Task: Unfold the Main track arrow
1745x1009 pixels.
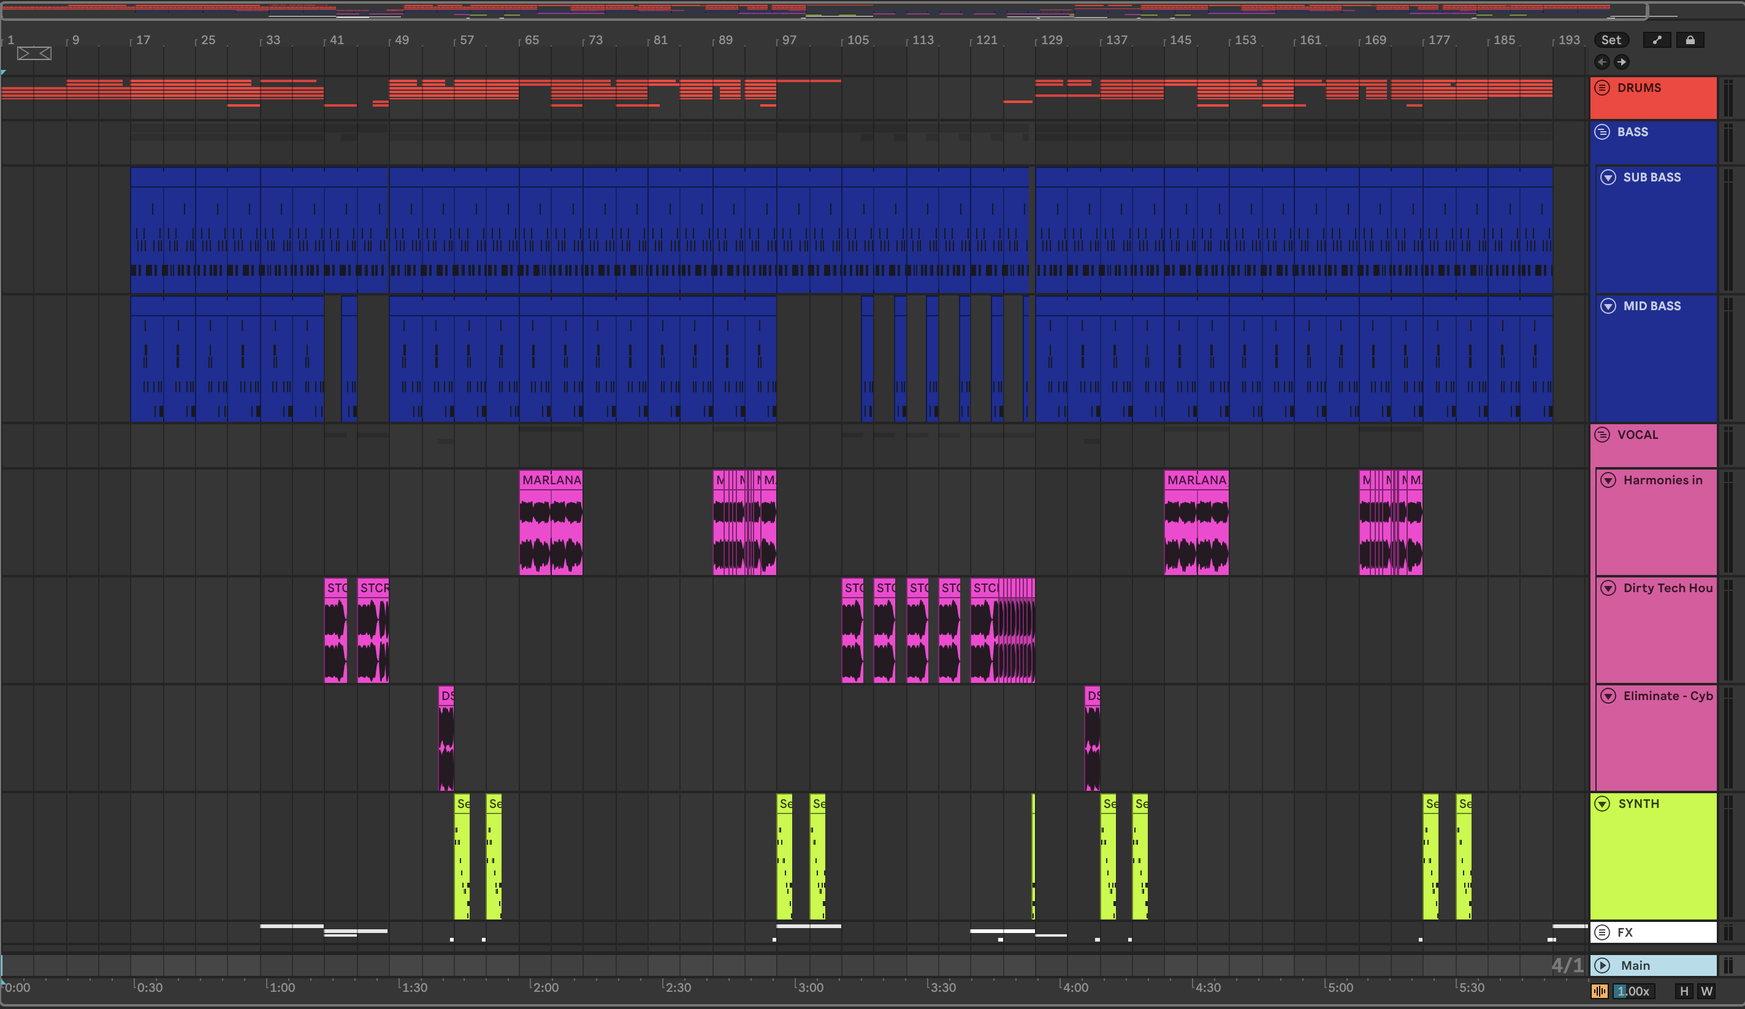Action: (1602, 965)
